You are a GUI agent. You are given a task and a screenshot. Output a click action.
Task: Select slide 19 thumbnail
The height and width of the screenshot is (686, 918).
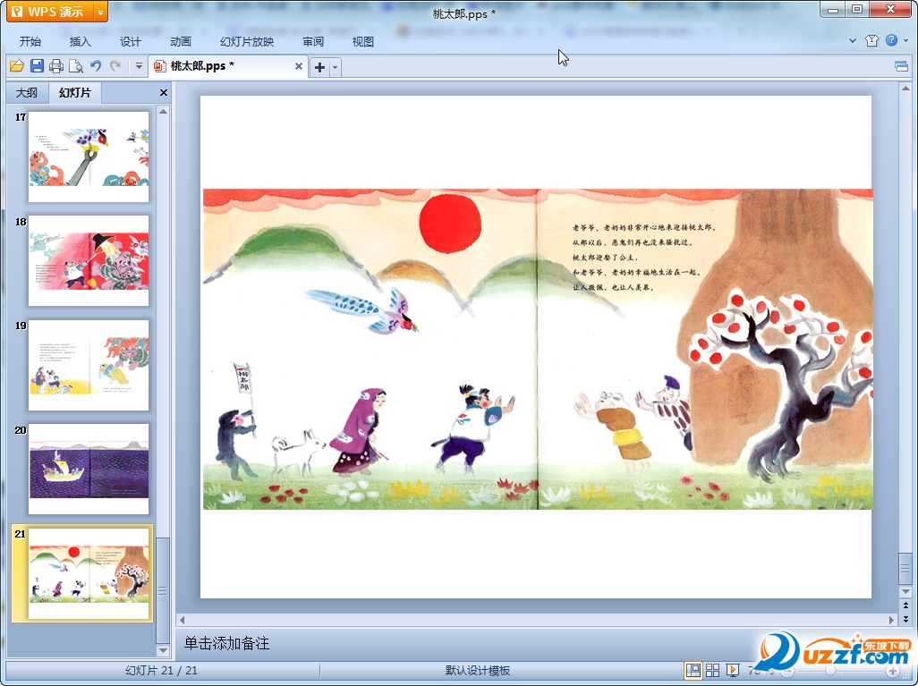coord(89,365)
